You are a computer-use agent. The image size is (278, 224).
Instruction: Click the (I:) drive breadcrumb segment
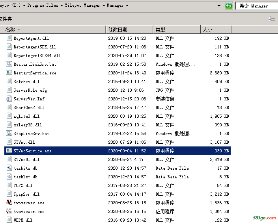[x=16, y=5]
